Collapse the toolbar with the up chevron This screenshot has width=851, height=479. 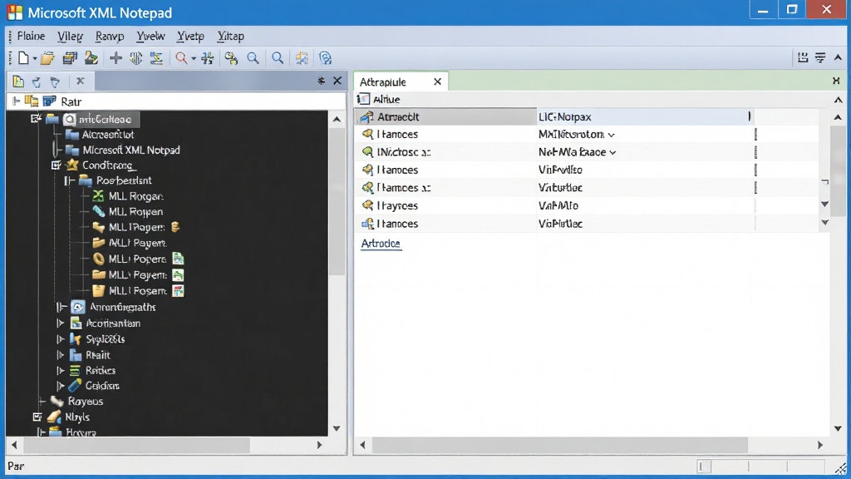coord(838,57)
